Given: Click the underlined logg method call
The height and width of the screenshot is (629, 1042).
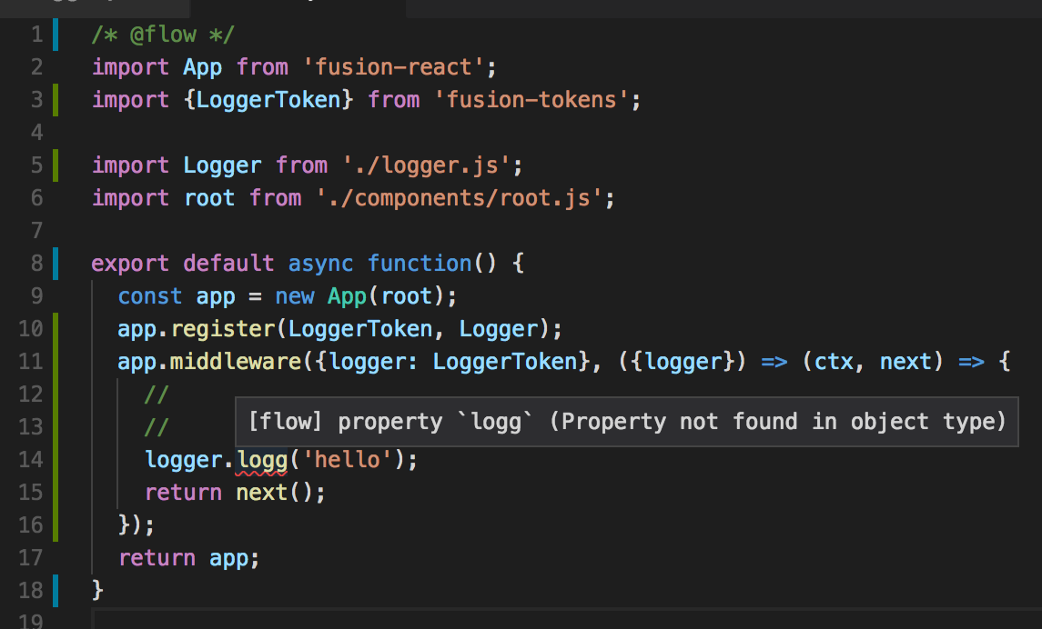Looking at the screenshot, I should [x=262, y=461].
